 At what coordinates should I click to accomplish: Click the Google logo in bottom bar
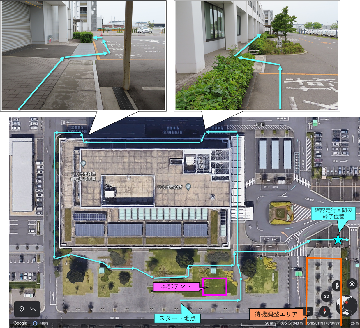pos(20,323)
